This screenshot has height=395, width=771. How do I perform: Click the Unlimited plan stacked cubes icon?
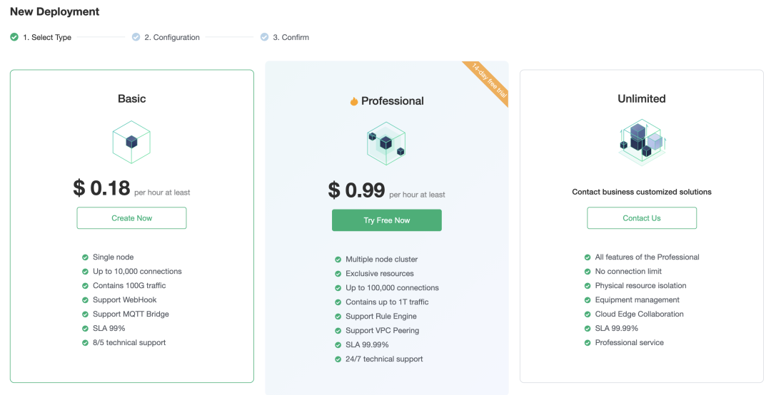click(641, 141)
